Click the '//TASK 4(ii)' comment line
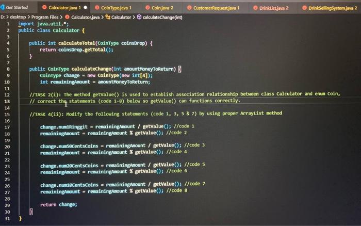361x226 pixels. 156,114
